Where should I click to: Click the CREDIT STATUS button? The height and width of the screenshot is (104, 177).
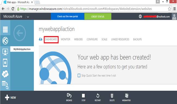click(98, 16)
